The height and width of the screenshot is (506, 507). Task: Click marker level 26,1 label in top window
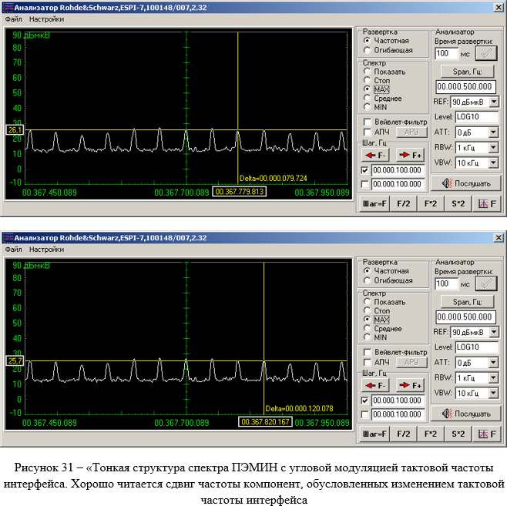[x=15, y=130]
